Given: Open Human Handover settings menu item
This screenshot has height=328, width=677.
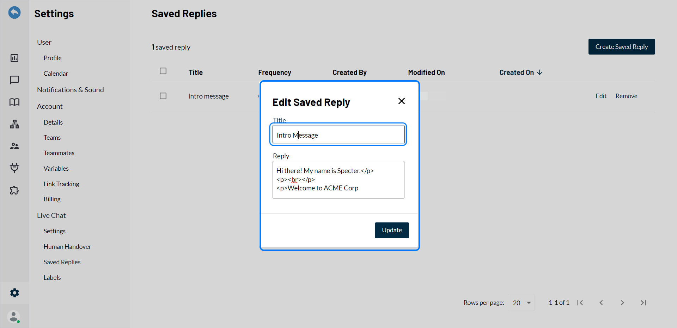Looking at the screenshot, I should click(67, 247).
